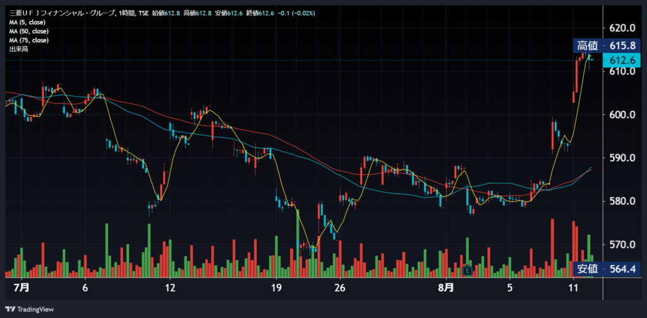Click the 570.0 price axis label
The image size is (647, 318).
(x=622, y=245)
